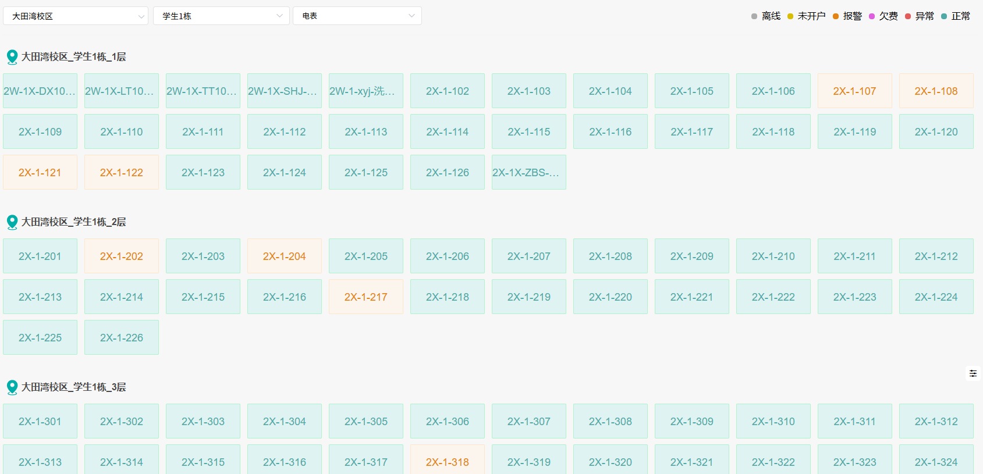Click the location pin icon for 1层
The image size is (983, 474).
click(x=12, y=57)
